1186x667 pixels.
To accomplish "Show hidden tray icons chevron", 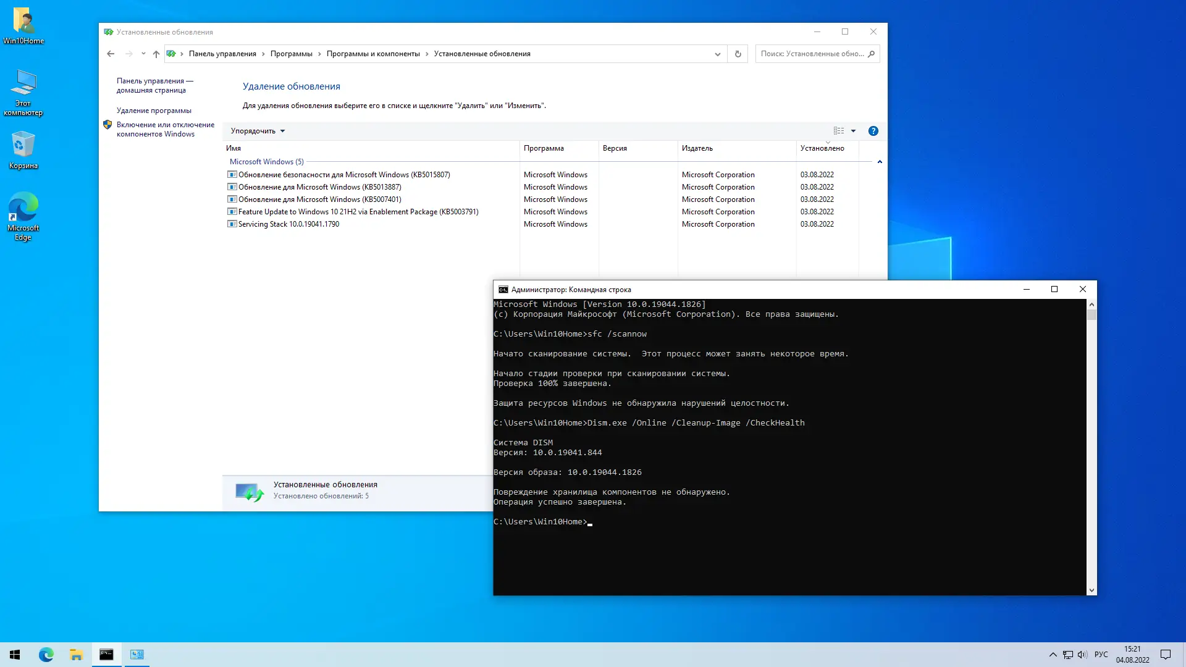I will [1053, 655].
